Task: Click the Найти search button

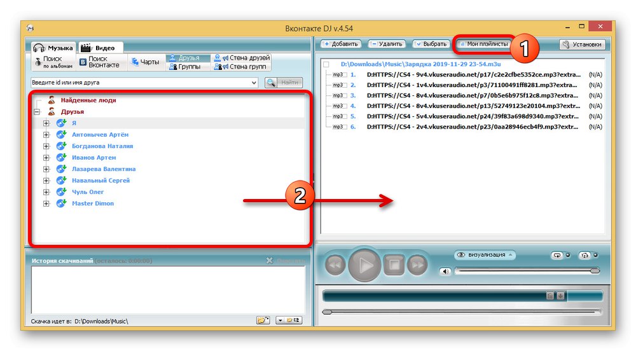Action: 284,82
